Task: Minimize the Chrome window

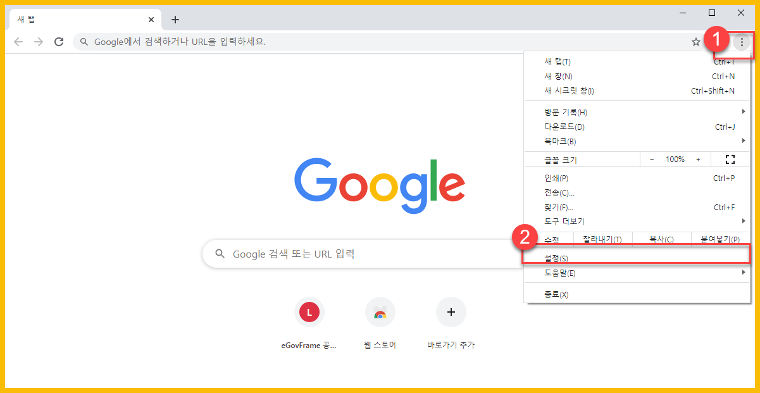Action: tap(683, 13)
